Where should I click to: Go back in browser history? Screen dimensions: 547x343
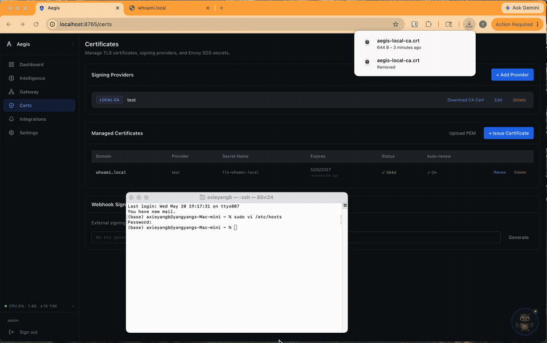9,24
